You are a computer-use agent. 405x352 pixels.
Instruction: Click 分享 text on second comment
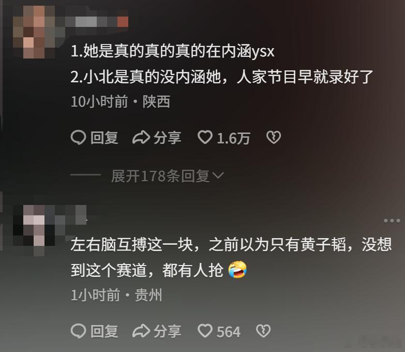tap(168, 331)
